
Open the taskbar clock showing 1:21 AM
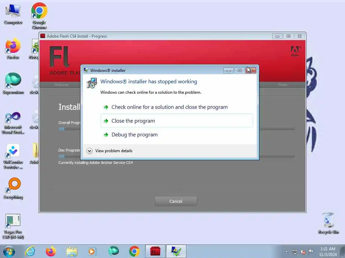(x=328, y=252)
